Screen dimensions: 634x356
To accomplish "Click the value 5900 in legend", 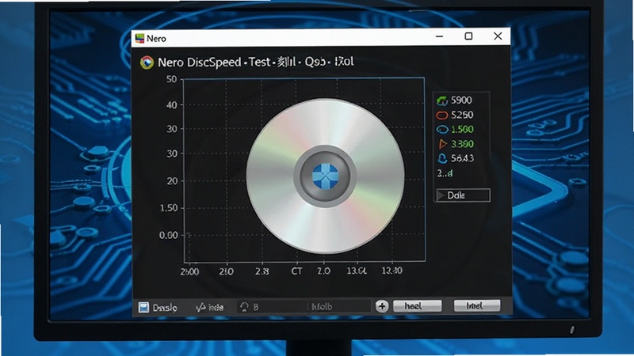I will [461, 100].
